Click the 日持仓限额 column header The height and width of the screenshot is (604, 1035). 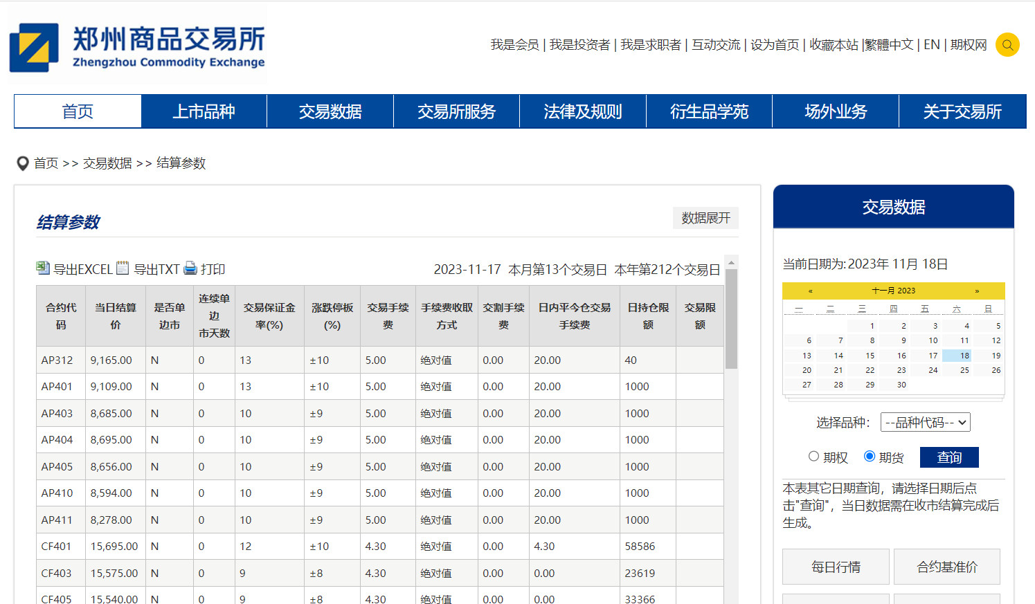point(648,316)
